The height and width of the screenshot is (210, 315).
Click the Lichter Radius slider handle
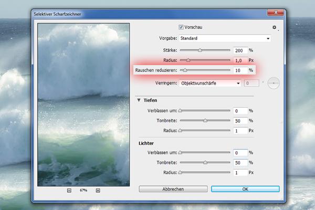[x=180, y=172]
